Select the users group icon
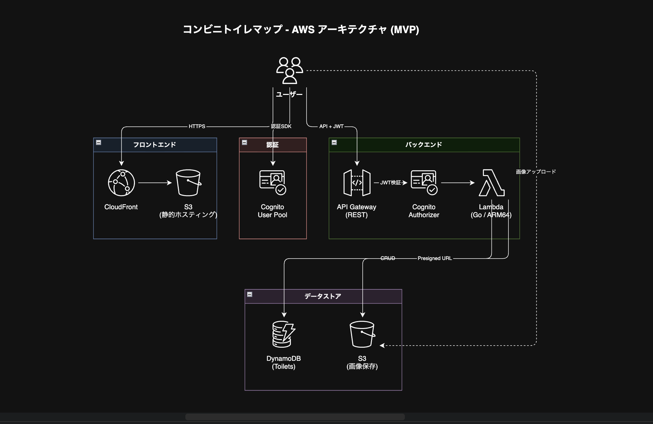The width and height of the screenshot is (653, 424). coord(290,71)
